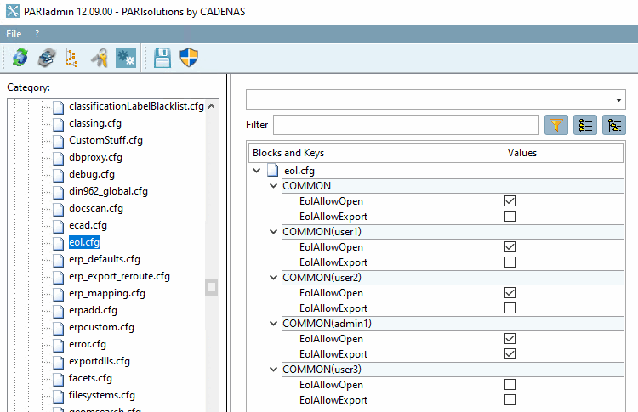Uncheck EolAllowOpen under COMMON(user1)

510,247
